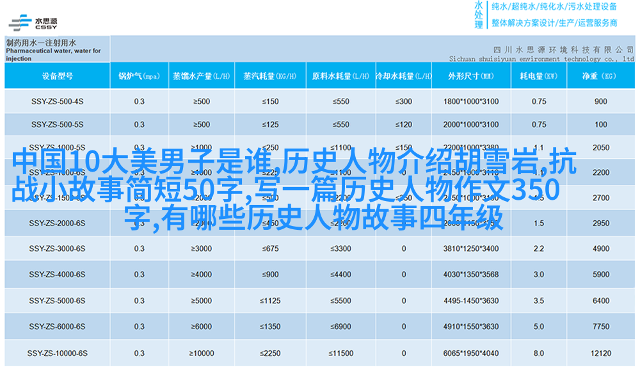Click the 12120 net weight cell
Viewport: 640px width, 372px height.
tap(601, 353)
